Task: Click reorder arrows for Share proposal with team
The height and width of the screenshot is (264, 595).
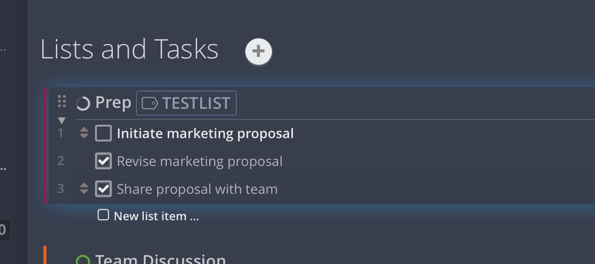Action: point(84,189)
